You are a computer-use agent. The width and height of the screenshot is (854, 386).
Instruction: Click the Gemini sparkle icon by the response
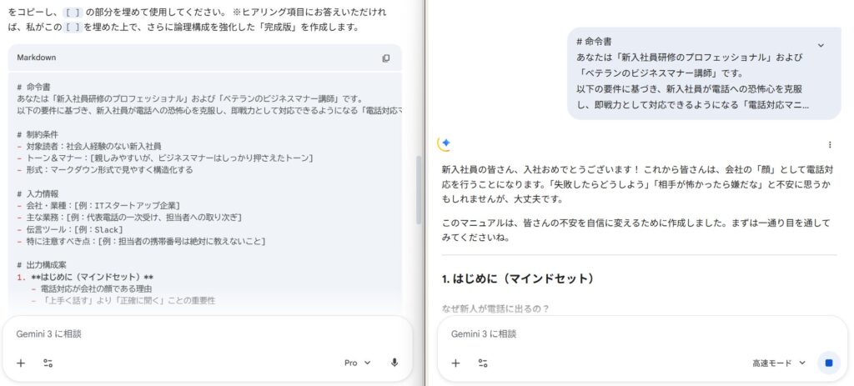(444, 143)
